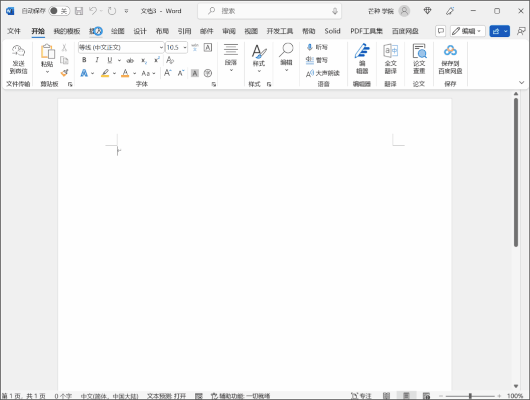
Task: Switch to Web Layout view
Action: [x=426, y=396]
